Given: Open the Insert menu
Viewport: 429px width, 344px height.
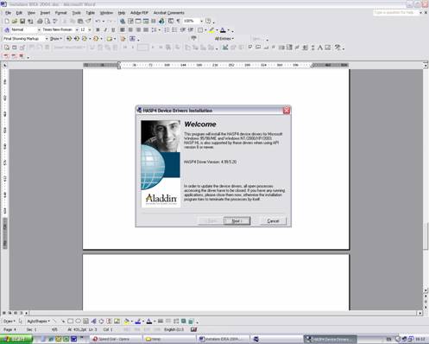Looking at the screenshot, I should click(x=45, y=13).
